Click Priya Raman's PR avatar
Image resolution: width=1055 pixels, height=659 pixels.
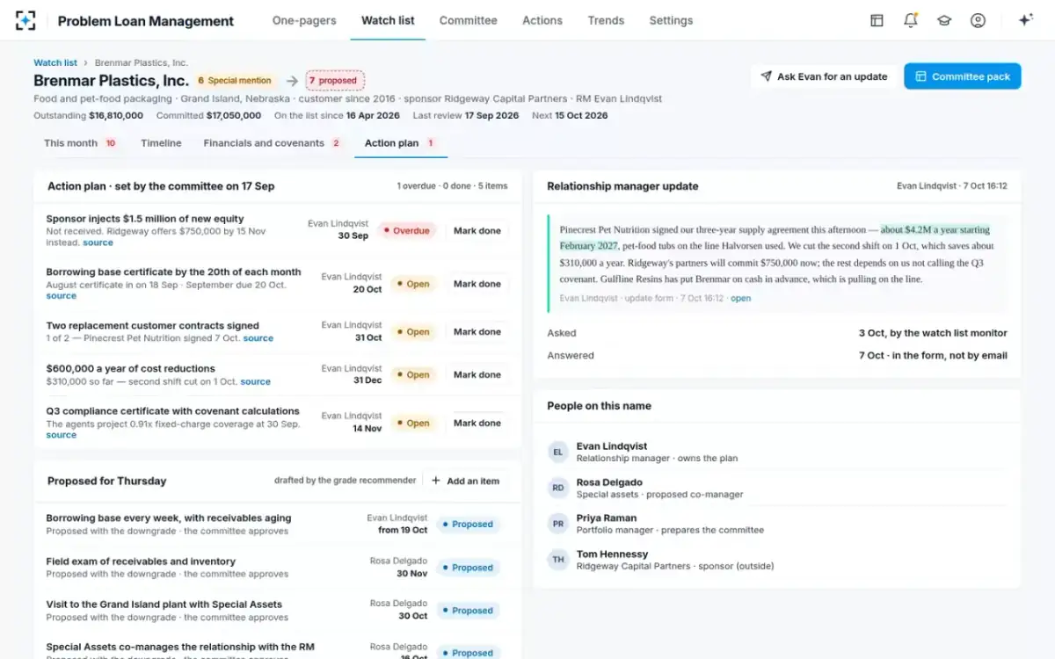[558, 524]
